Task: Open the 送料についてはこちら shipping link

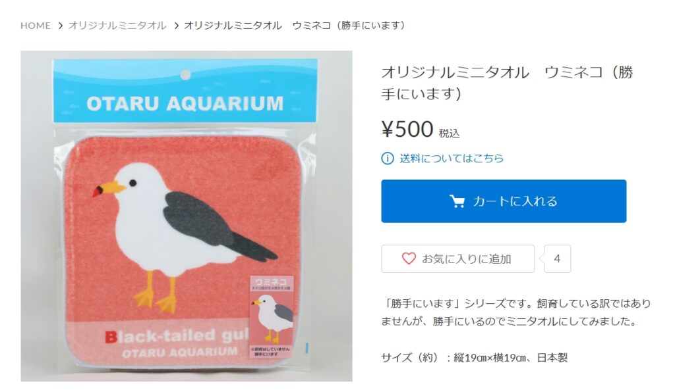Action: tap(452, 159)
